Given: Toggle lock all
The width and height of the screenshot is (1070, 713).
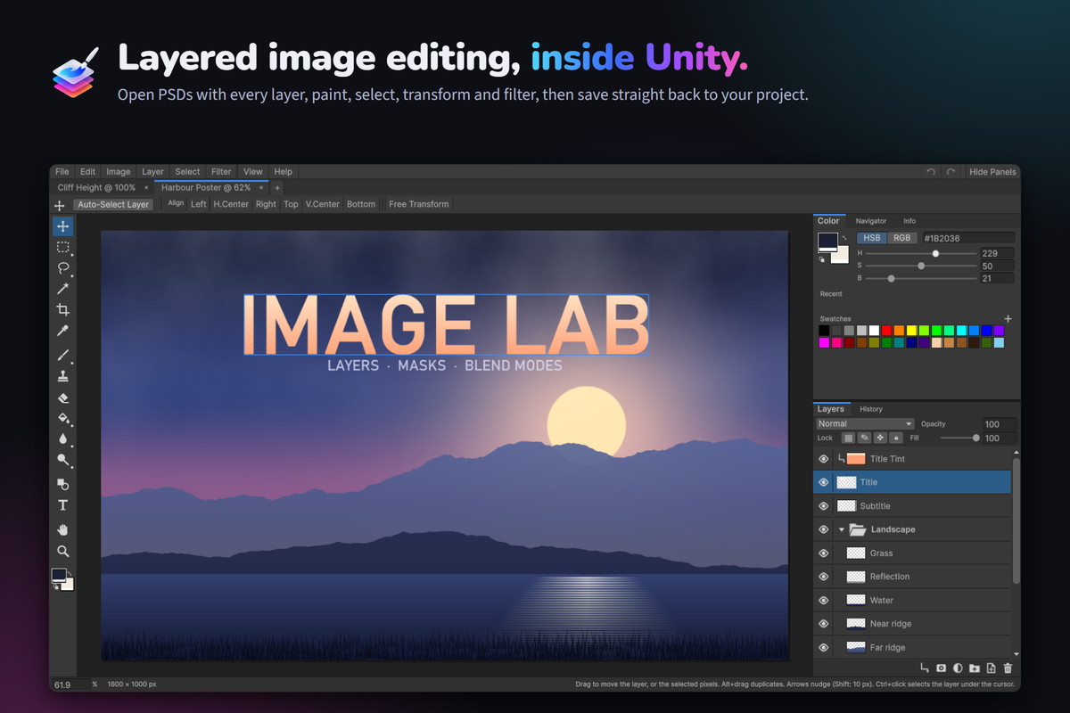Looking at the screenshot, I should pos(896,438).
